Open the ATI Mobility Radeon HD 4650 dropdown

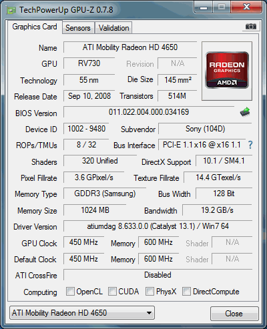(82, 313)
